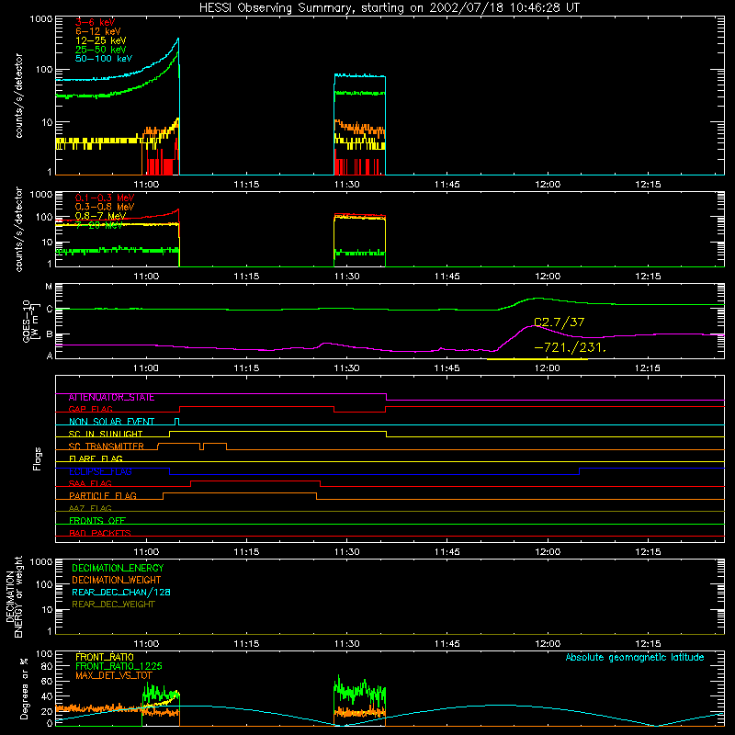Select the MAX_DET_VS_TOT legend label

pos(114,675)
